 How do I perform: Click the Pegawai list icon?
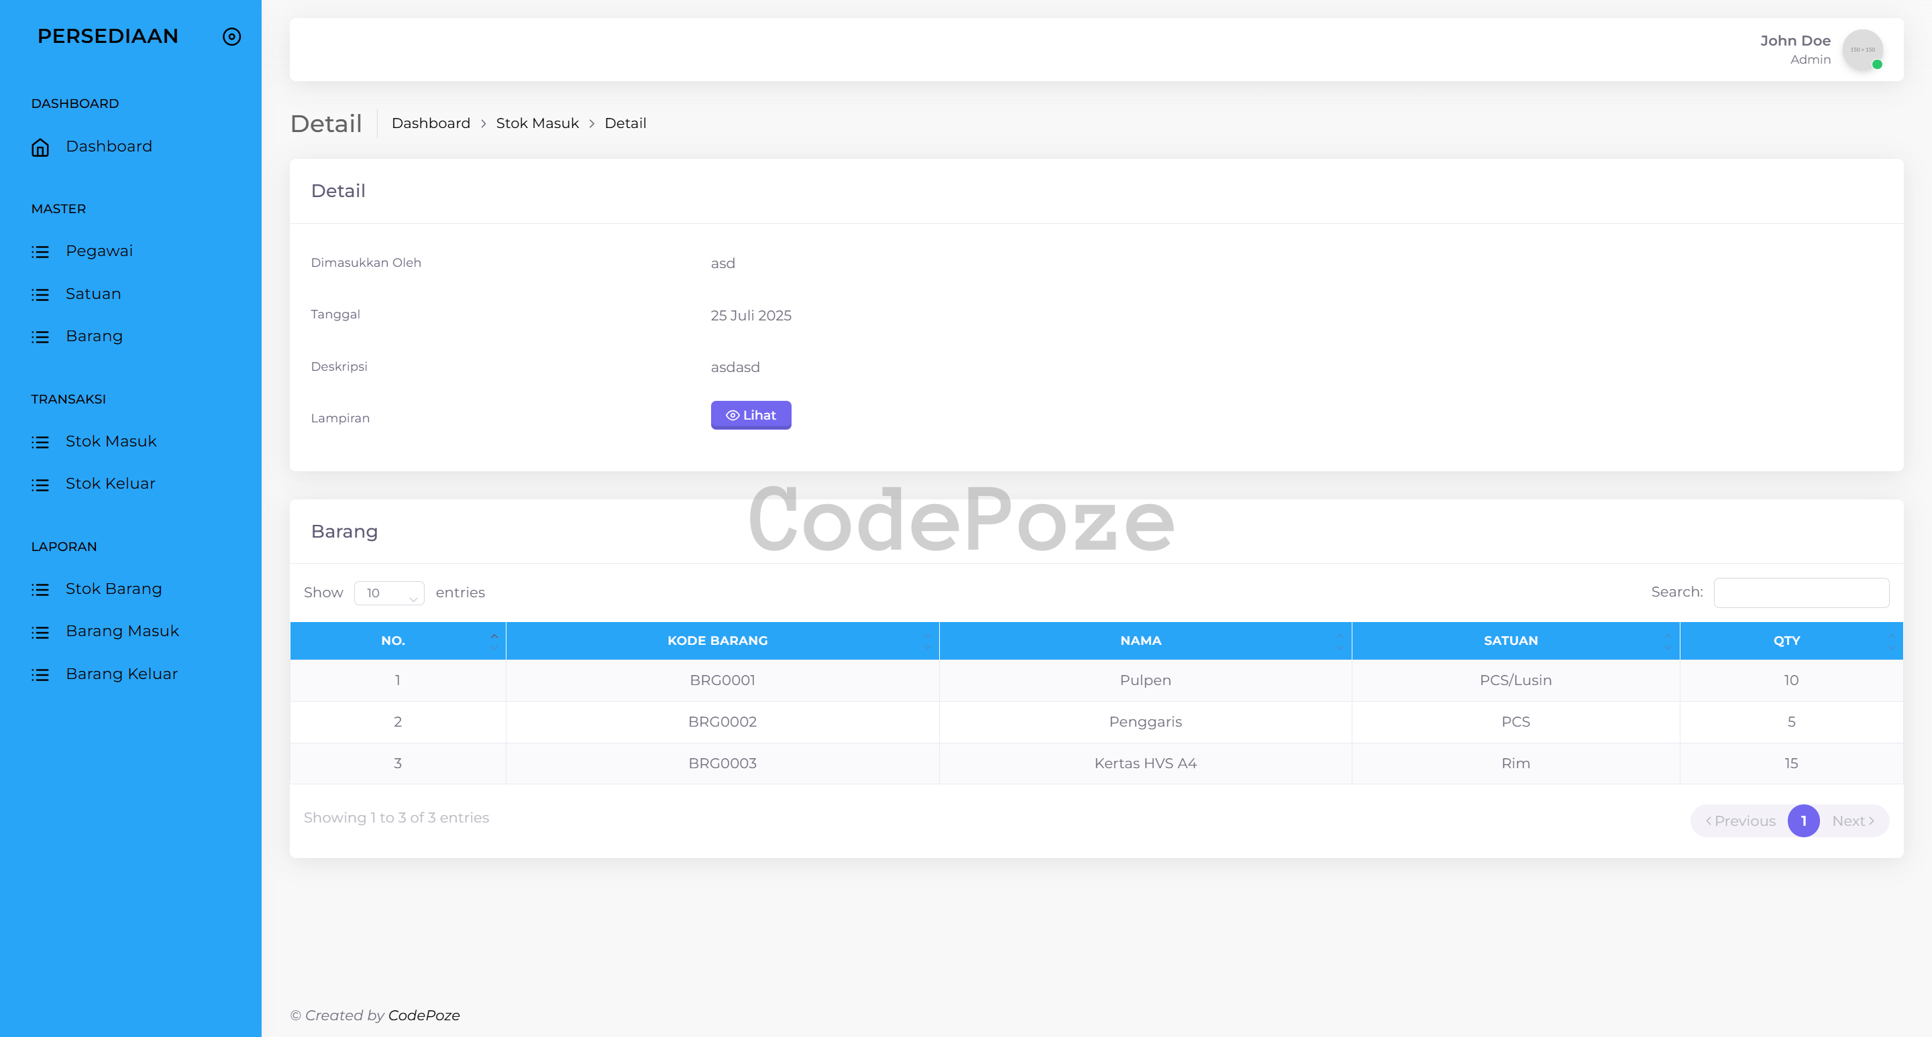point(40,252)
